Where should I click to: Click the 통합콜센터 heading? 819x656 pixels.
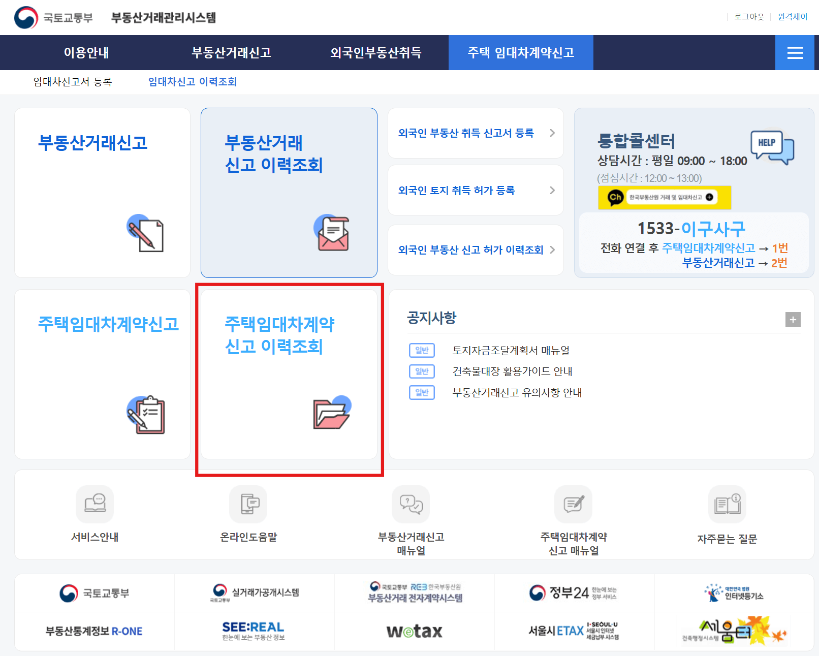pyautogui.click(x=636, y=141)
